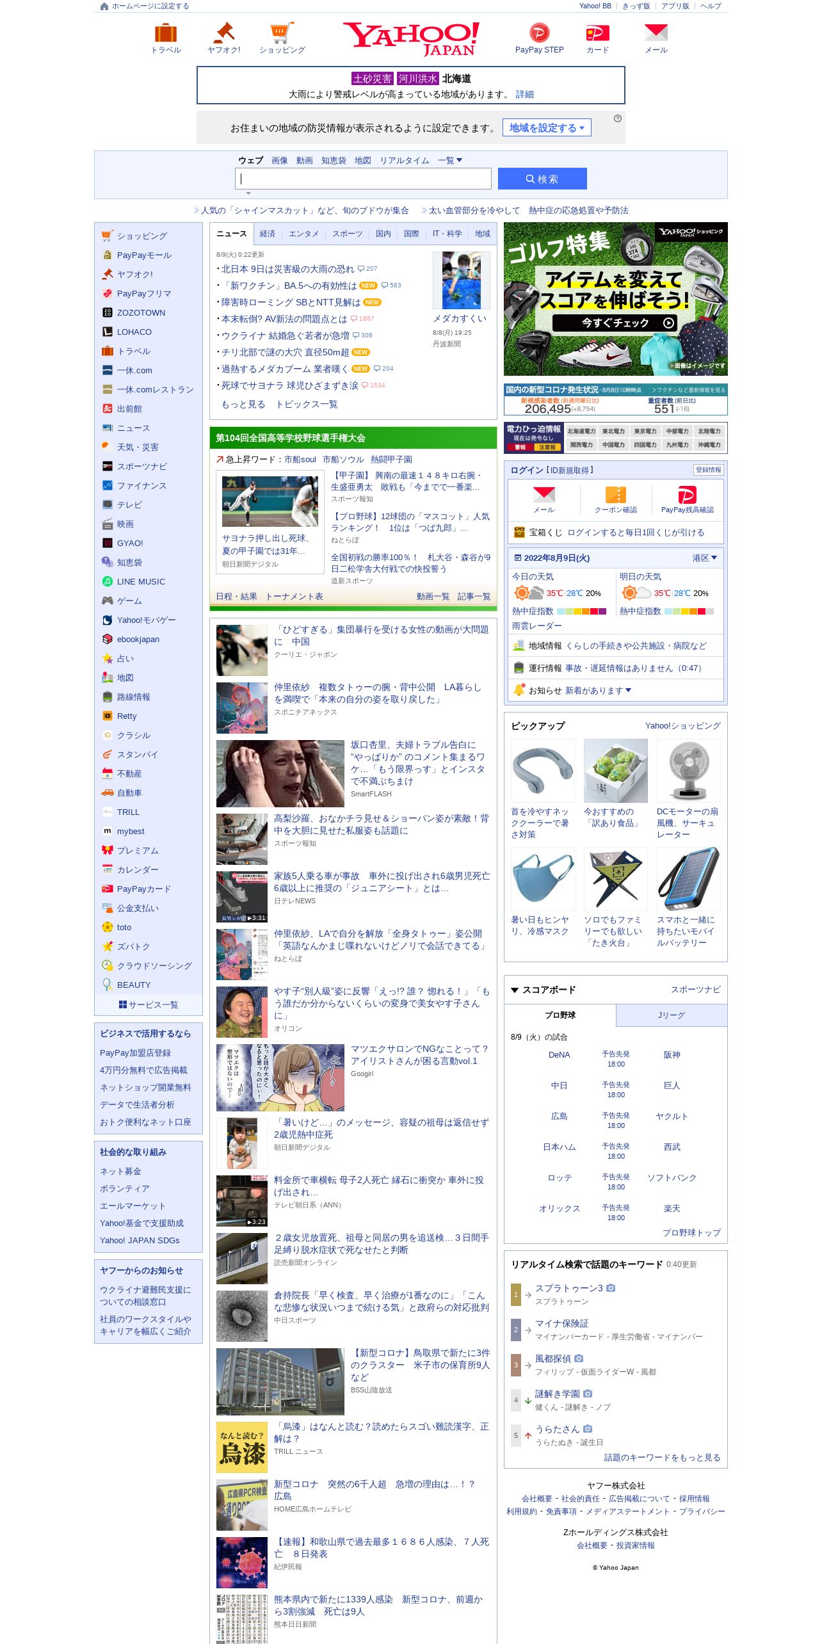
Task: Open the 詳細 disaster alert link
Action: (525, 94)
